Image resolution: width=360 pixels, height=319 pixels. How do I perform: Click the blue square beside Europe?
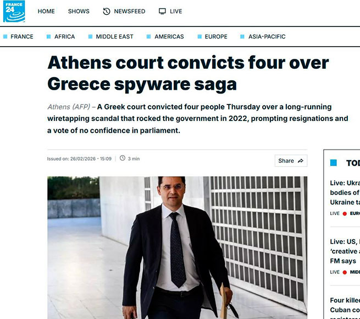(x=200, y=36)
